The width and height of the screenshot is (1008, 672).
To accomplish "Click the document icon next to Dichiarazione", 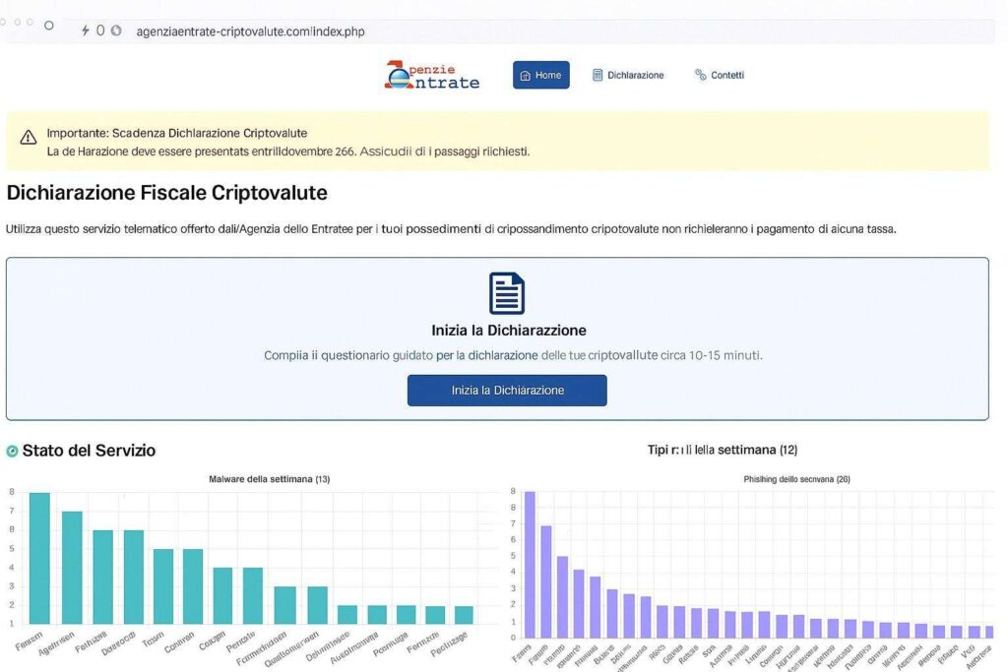I will point(598,74).
